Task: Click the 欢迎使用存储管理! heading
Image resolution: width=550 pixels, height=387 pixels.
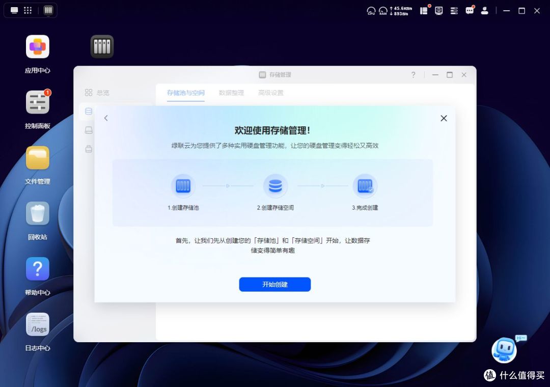Action: pos(272,130)
